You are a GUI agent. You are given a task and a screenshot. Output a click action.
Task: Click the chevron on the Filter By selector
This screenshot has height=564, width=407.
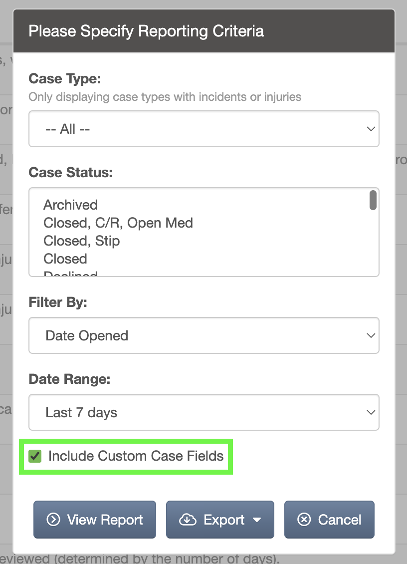pyautogui.click(x=371, y=335)
